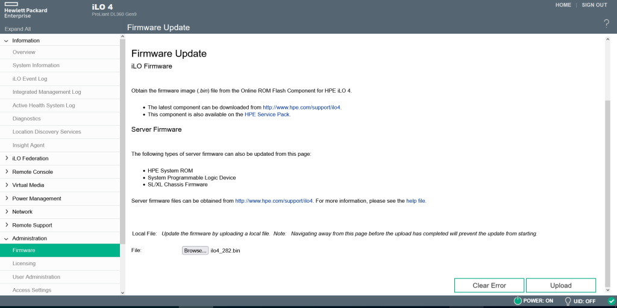The width and height of the screenshot is (617, 308).
Task: Collapse the Administration section
Action: (6, 238)
